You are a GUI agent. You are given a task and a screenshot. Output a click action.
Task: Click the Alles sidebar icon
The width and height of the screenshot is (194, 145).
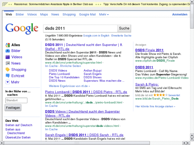click(7, 45)
